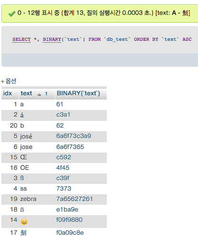Click the sort order number 1 indicator
This screenshot has height=245, width=198.
click(x=46, y=94)
